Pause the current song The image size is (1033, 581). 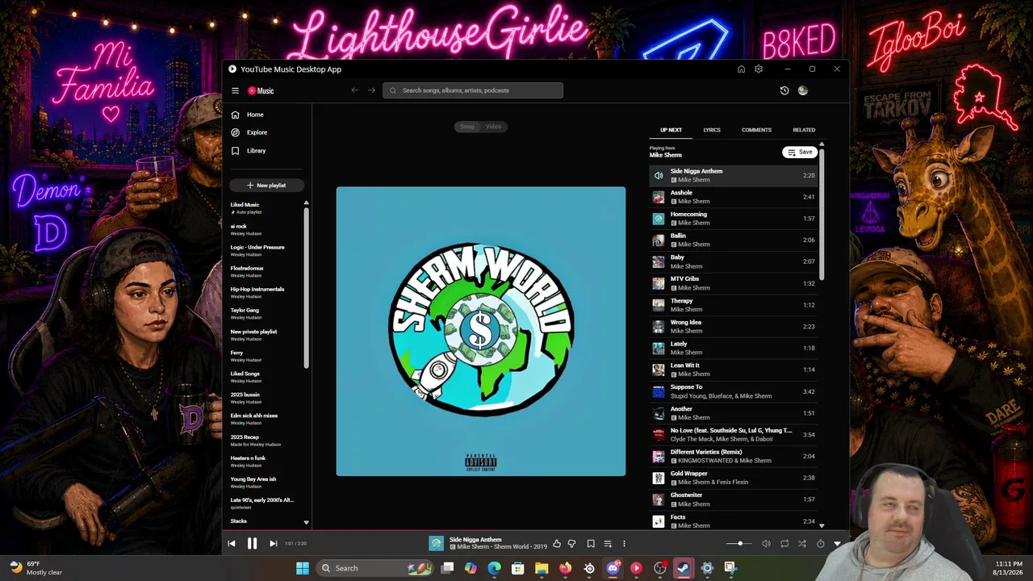[252, 544]
